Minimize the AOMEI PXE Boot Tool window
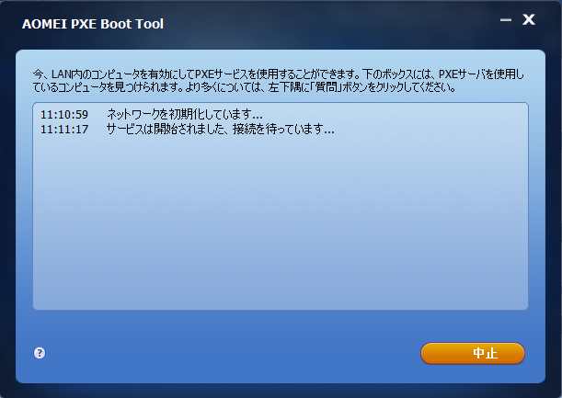 [x=506, y=20]
